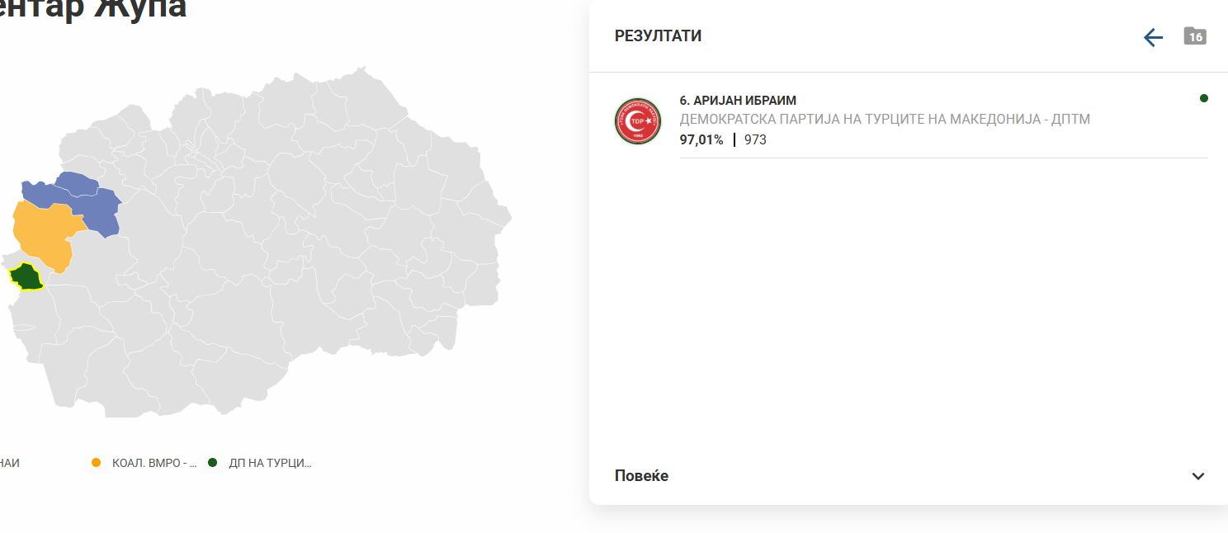Viewport: 1228px width, 533px height.
Task: Click the Повеќе label
Action: (x=641, y=476)
